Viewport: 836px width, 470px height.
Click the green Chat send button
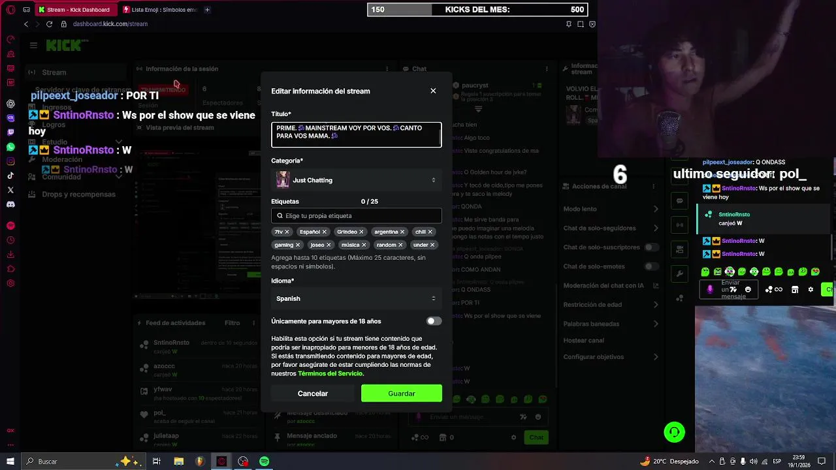pos(536,437)
